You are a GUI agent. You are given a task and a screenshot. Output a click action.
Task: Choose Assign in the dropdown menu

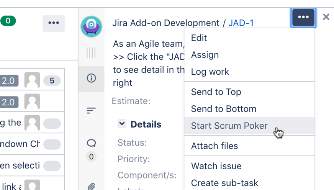(205, 55)
